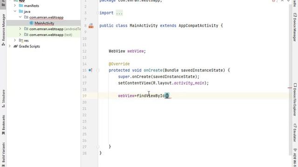This screenshot has width=298, height=167.
Task: Click the MainActivity class icon
Action: point(32,23)
